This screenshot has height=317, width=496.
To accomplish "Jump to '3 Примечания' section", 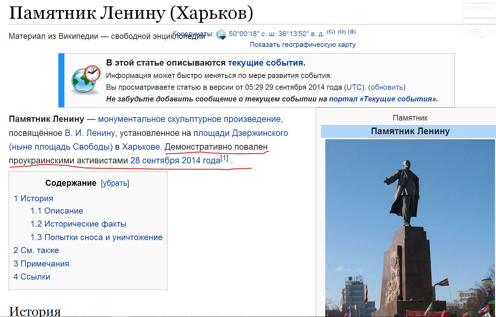I will coord(41,264).
